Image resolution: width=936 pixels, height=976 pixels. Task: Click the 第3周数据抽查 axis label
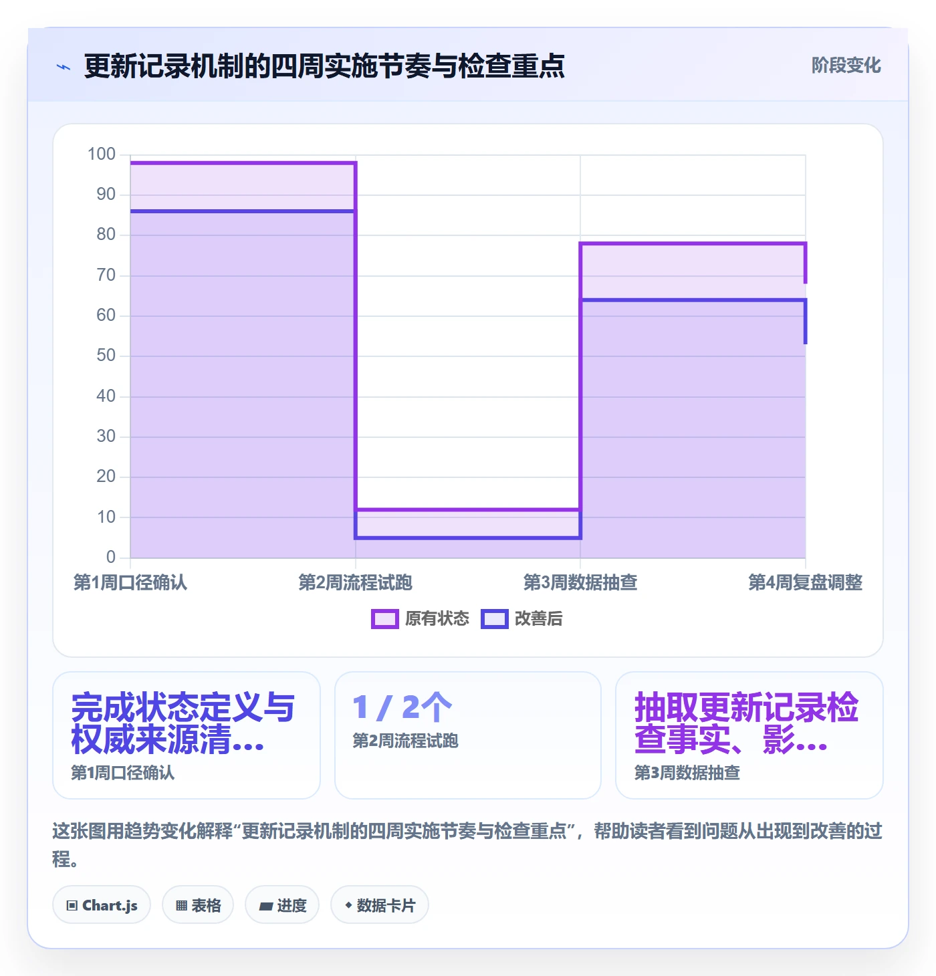[580, 582]
